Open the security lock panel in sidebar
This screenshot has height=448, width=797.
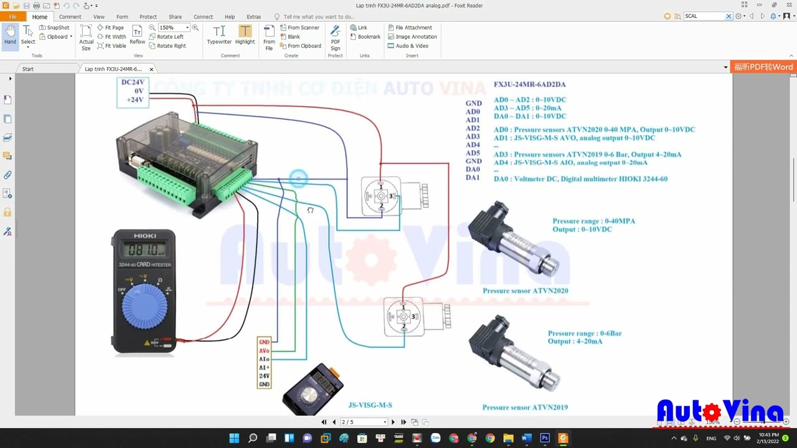7,212
